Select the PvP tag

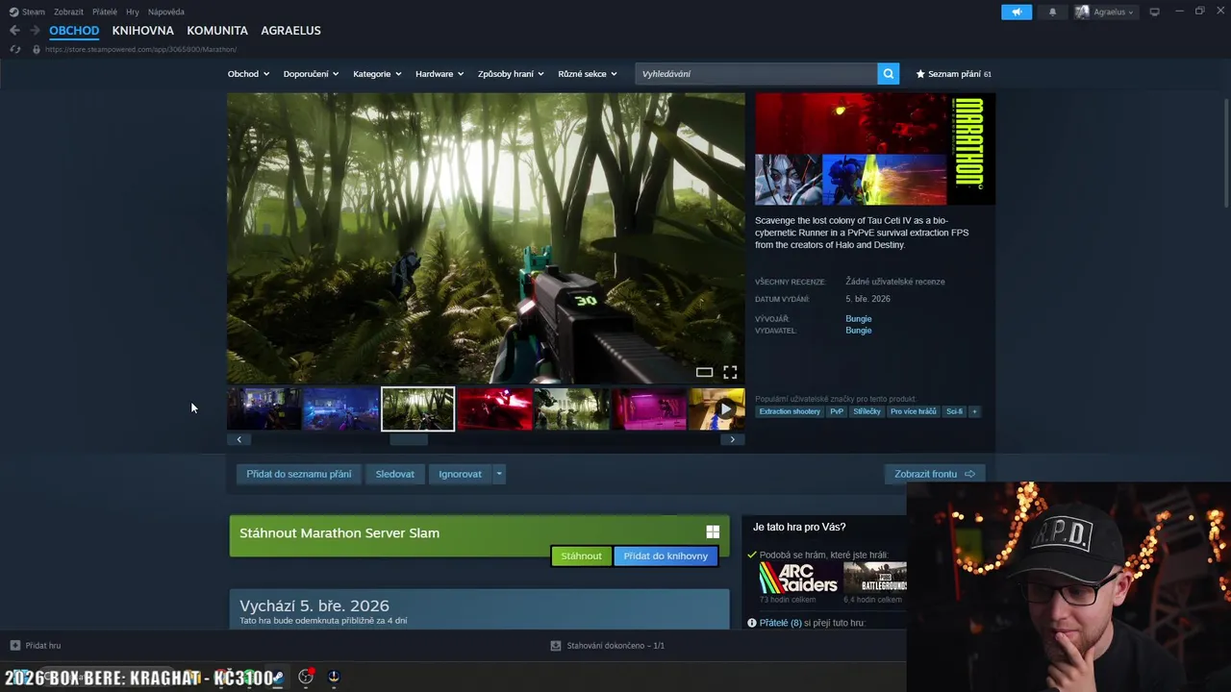tap(837, 411)
